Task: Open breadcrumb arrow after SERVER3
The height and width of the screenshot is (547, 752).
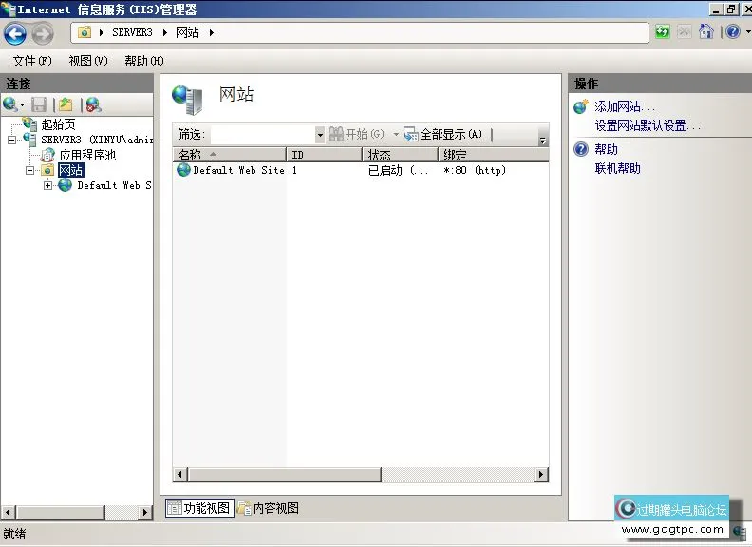Action: [164, 32]
